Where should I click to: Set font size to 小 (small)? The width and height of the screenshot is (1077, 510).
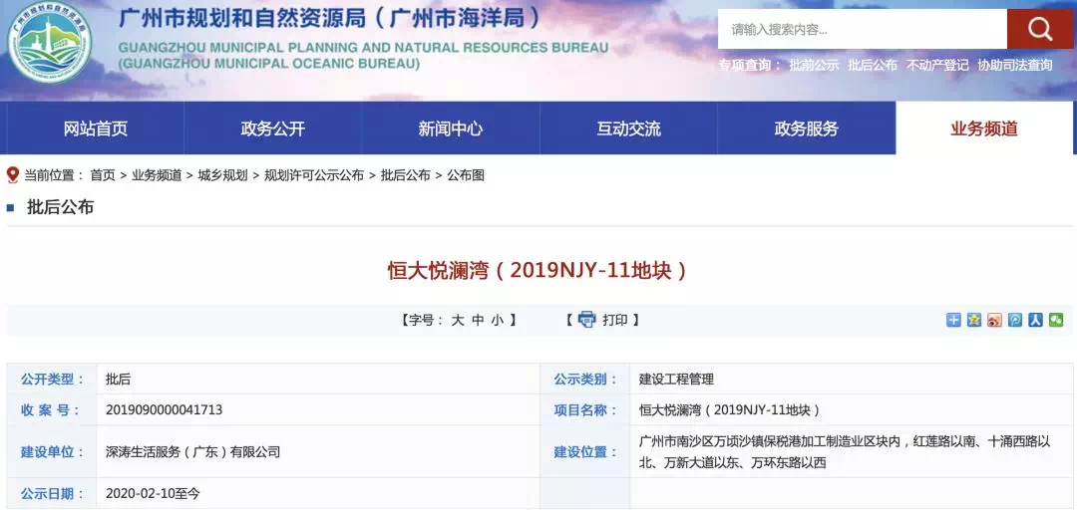tap(497, 321)
